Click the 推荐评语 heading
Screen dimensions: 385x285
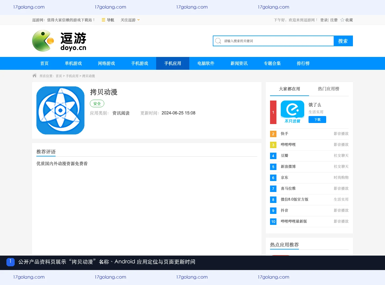[46, 152]
